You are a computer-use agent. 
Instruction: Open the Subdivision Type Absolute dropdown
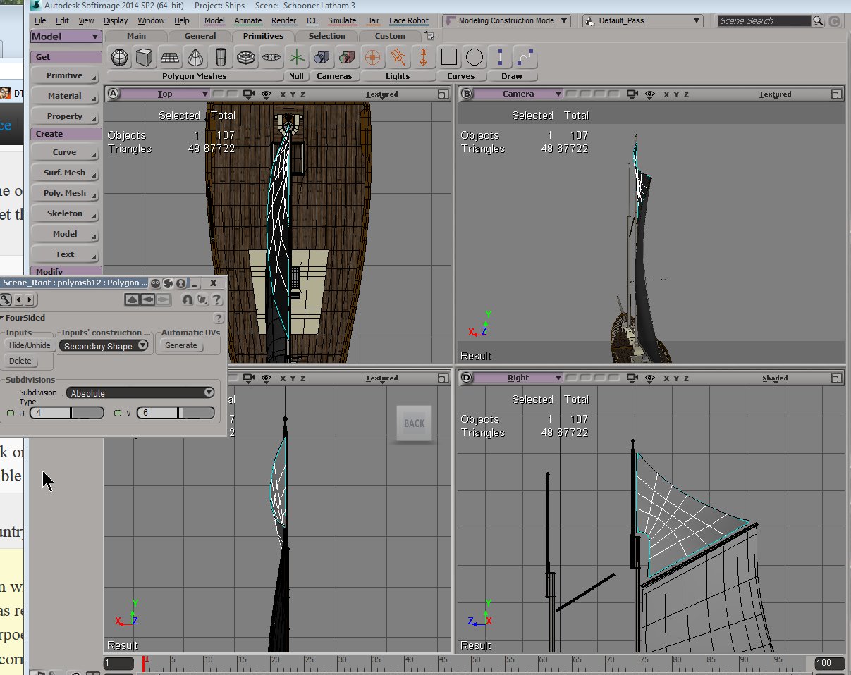pyautogui.click(x=140, y=393)
